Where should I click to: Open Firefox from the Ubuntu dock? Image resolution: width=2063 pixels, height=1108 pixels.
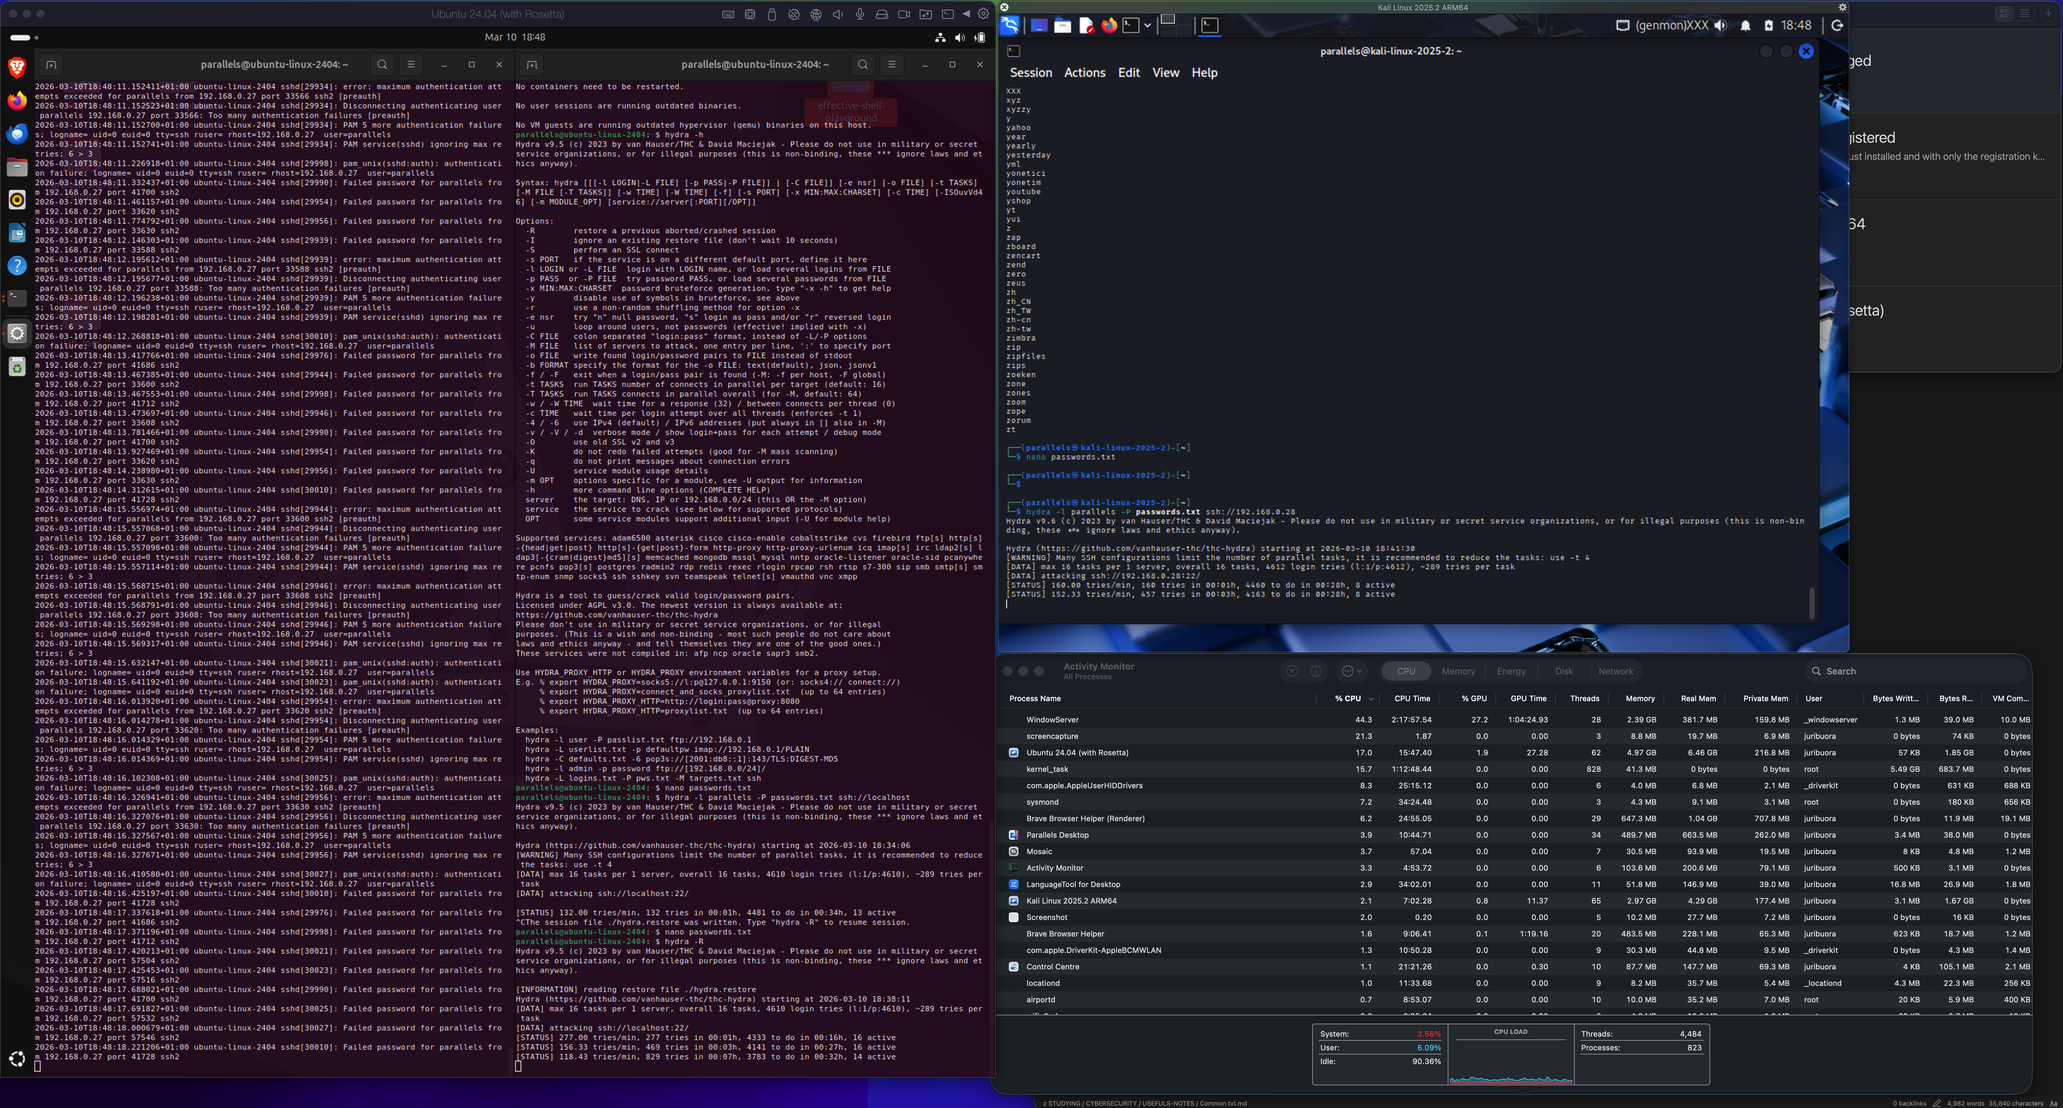coord(17,101)
